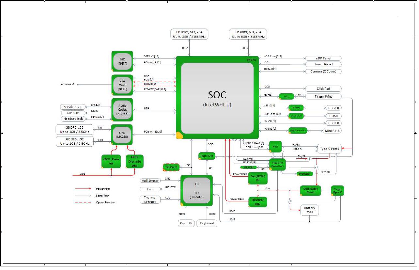Viewport: 419px width, 270px height.
Task: Click the SATA x1 [1A] signal label
Action: click(152, 56)
